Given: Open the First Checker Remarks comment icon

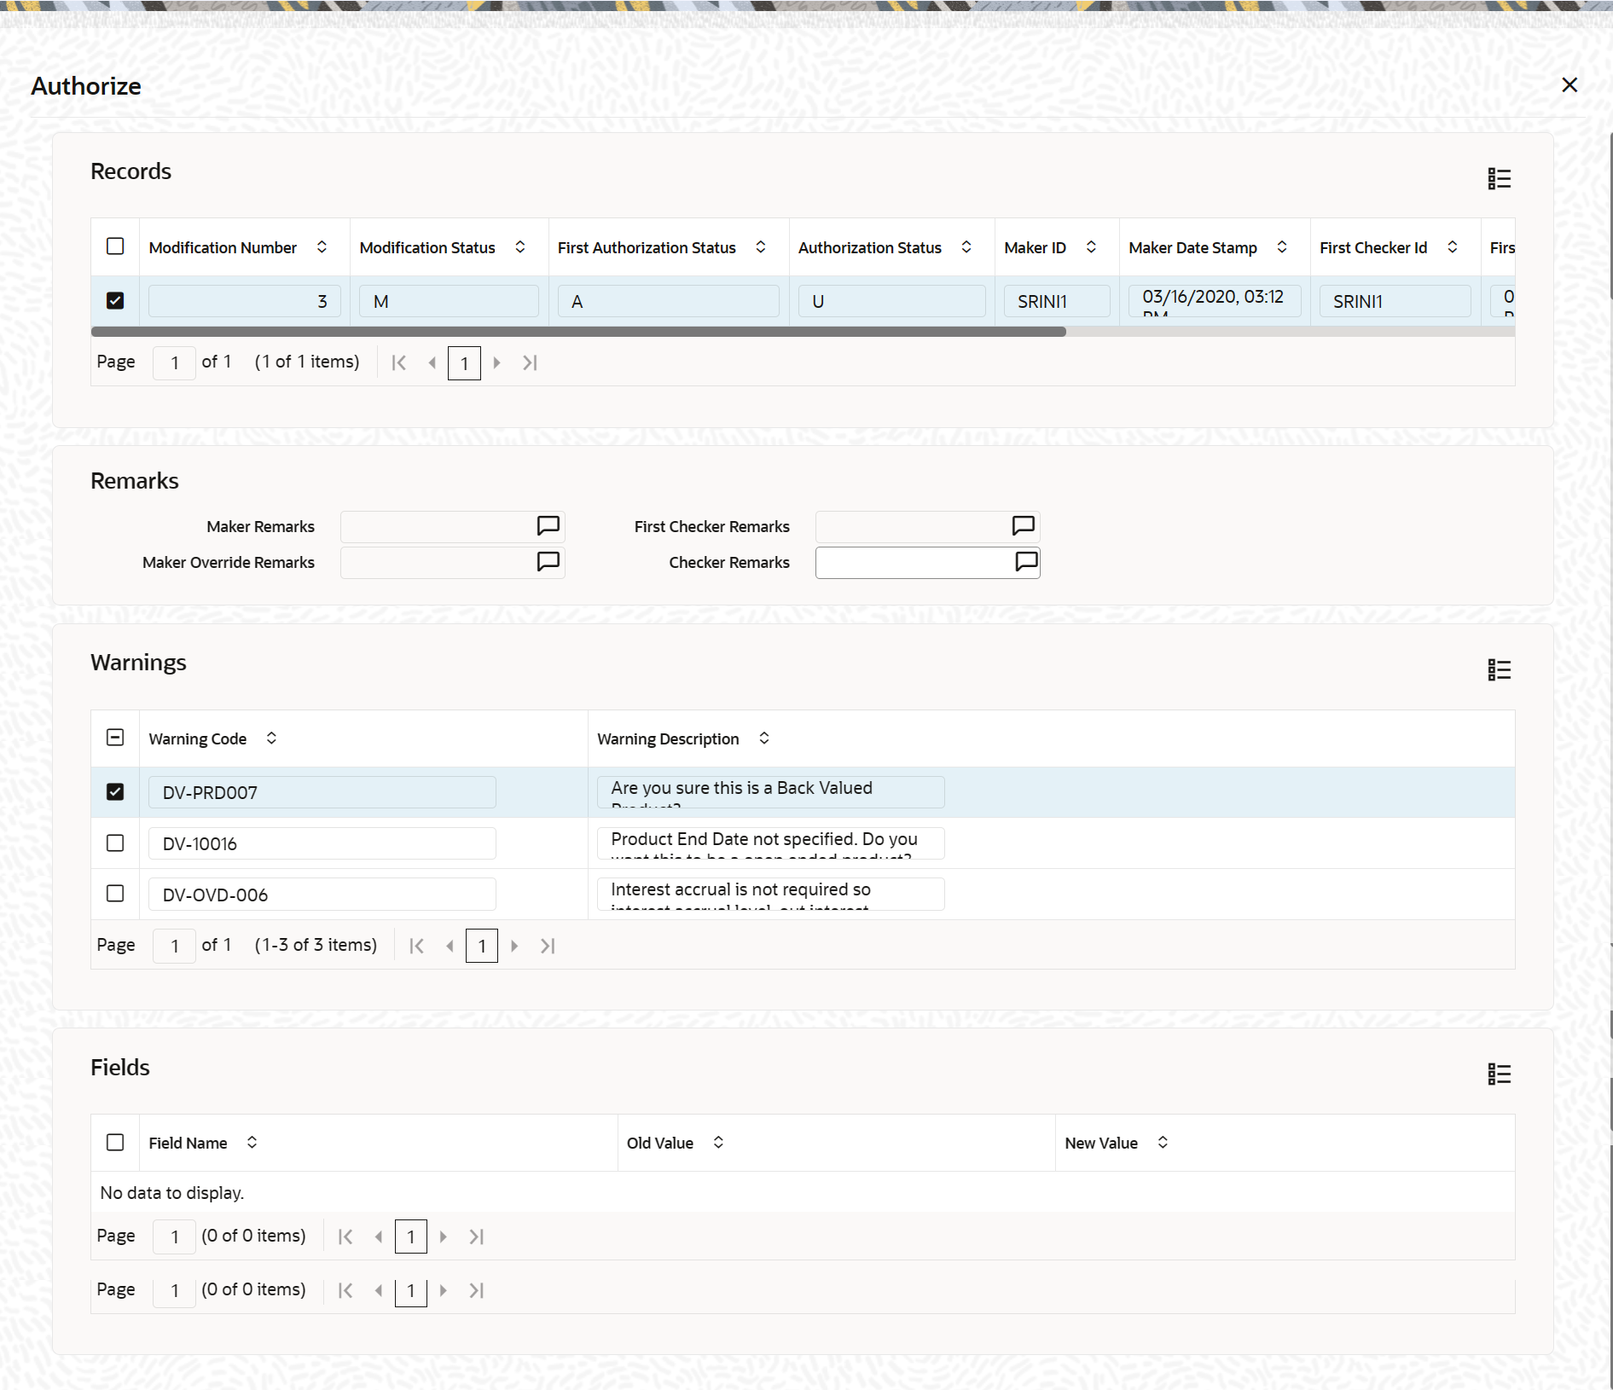Looking at the screenshot, I should point(1023,526).
